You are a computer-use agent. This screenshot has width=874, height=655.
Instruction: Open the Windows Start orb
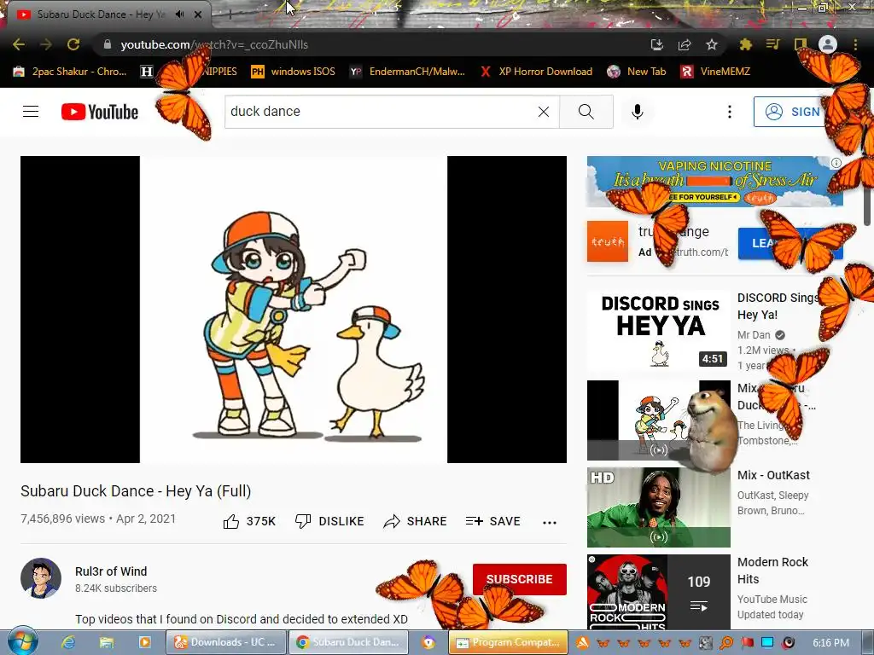pos(22,642)
